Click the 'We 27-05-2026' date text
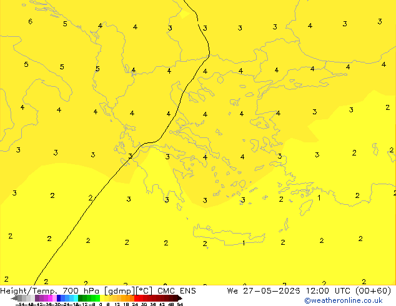This screenshot has height=306, width=396. pos(264,291)
